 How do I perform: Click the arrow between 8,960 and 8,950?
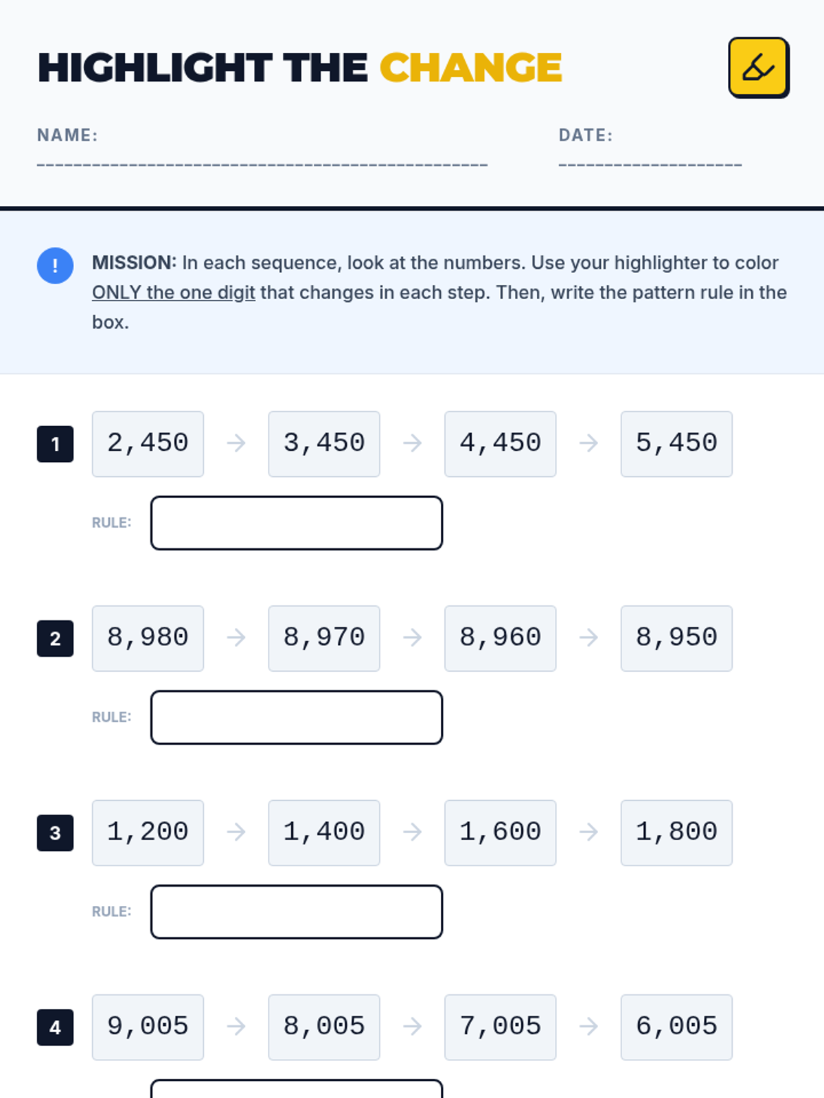click(x=588, y=638)
